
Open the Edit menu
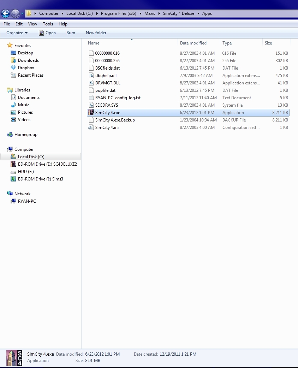tap(19, 24)
